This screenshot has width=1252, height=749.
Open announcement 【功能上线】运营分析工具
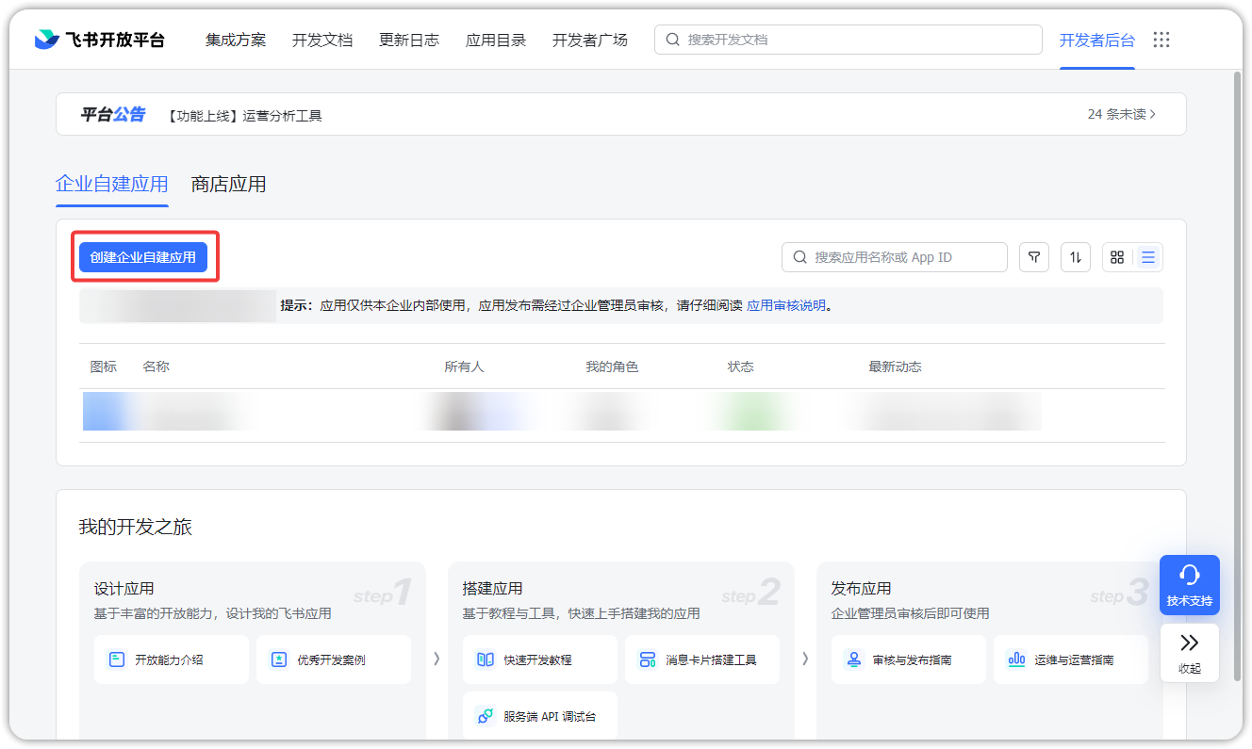click(x=245, y=115)
